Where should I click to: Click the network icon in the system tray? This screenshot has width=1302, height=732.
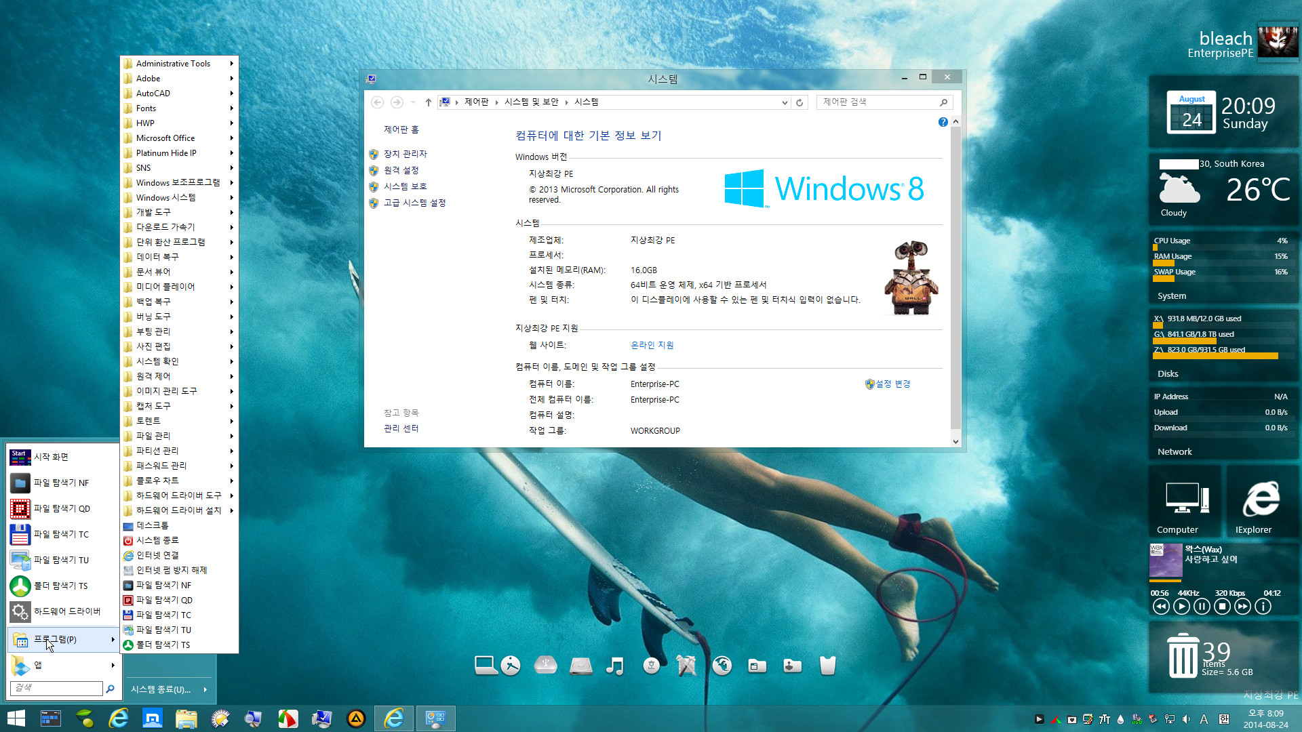(x=1170, y=719)
